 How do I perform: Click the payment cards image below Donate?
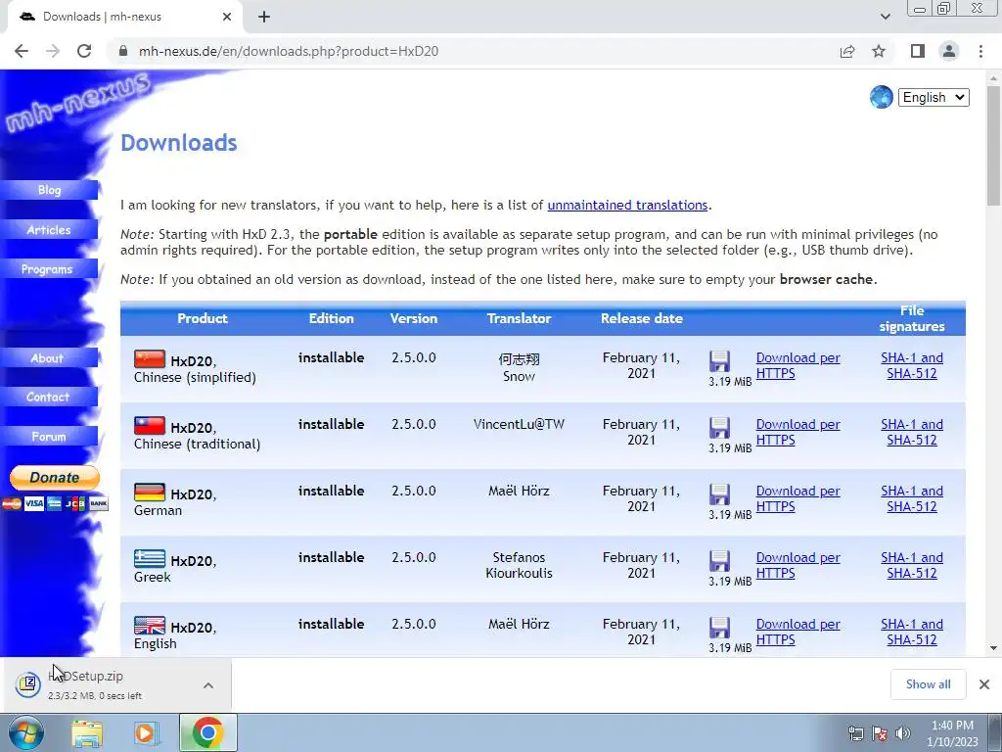[x=55, y=504]
